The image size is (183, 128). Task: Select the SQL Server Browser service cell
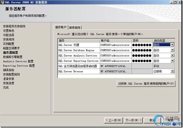[79, 71]
